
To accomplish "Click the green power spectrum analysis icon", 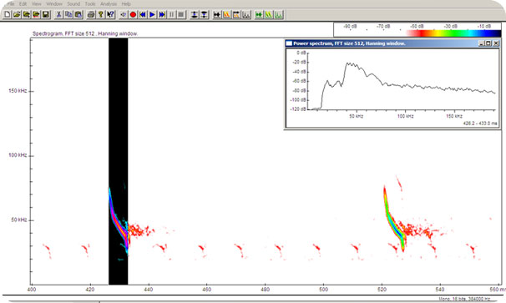I will [x=279, y=14].
